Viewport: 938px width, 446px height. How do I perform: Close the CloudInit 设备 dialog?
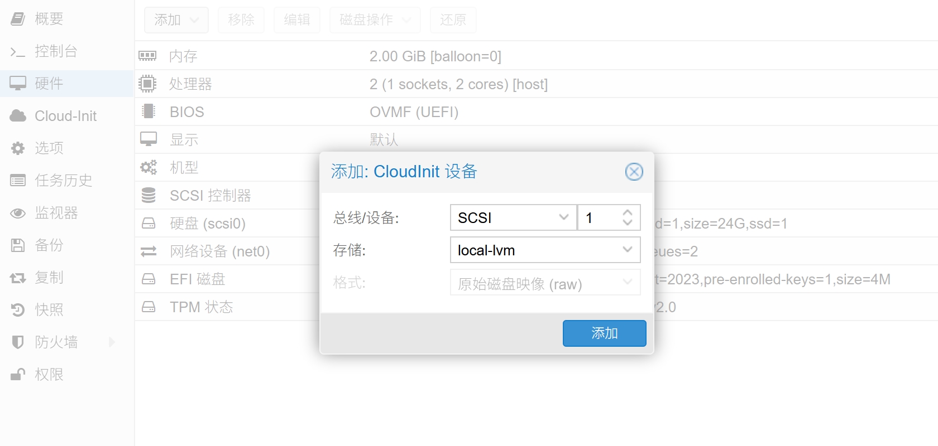(634, 172)
